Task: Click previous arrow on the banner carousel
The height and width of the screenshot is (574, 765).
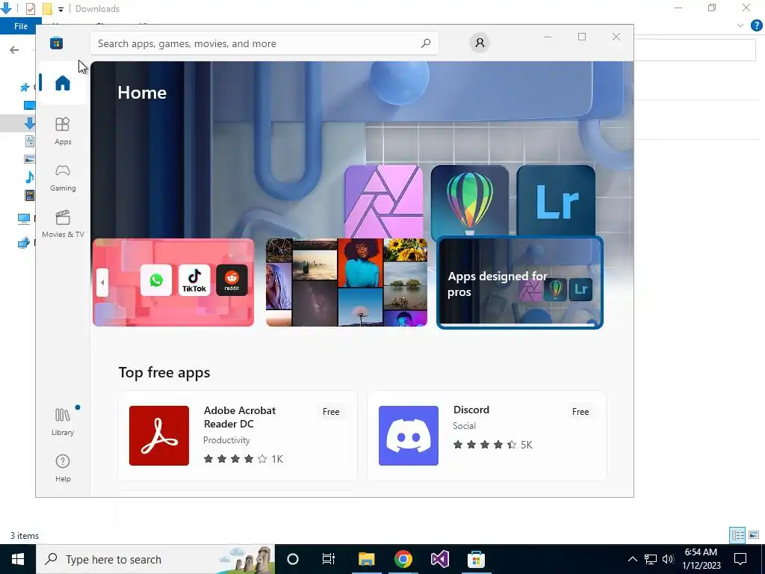Action: (x=102, y=282)
